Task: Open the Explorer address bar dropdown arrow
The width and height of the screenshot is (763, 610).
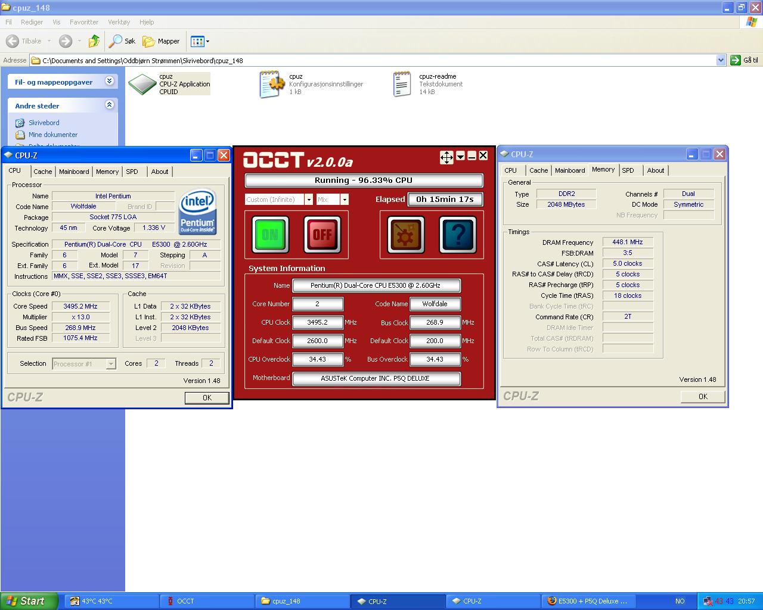Action: (x=721, y=60)
